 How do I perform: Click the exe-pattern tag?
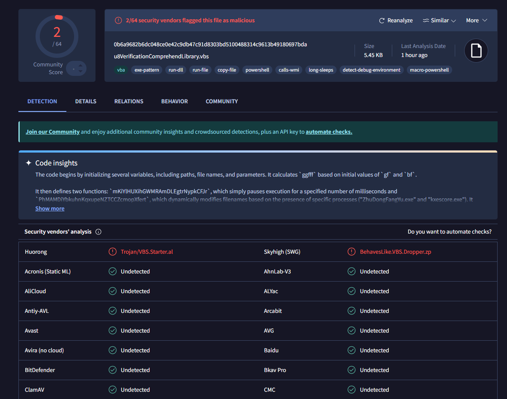pos(147,70)
